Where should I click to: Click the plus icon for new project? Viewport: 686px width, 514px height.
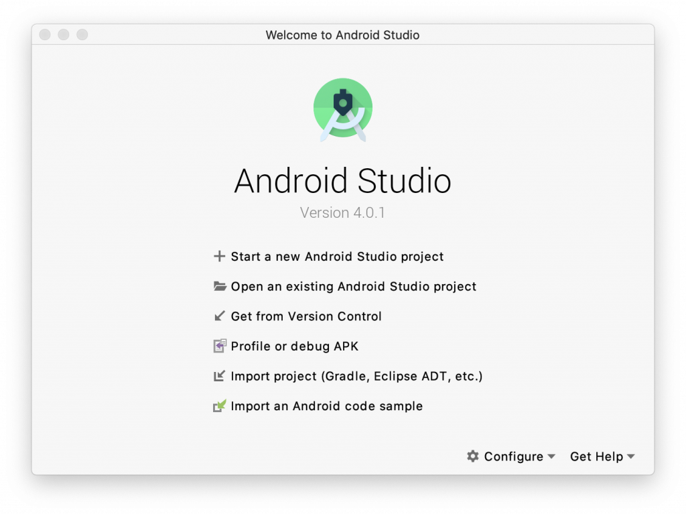[x=219, y=256]
